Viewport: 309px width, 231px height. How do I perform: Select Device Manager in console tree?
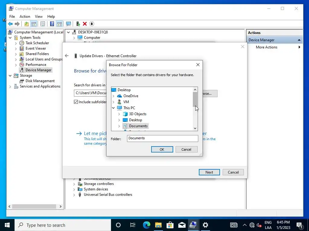(x=38, y=70)
